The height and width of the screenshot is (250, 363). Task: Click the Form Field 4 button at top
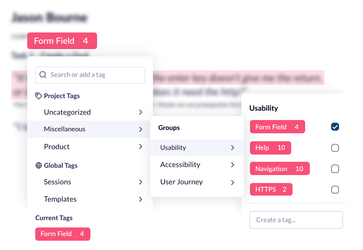(x=62, y=41)
